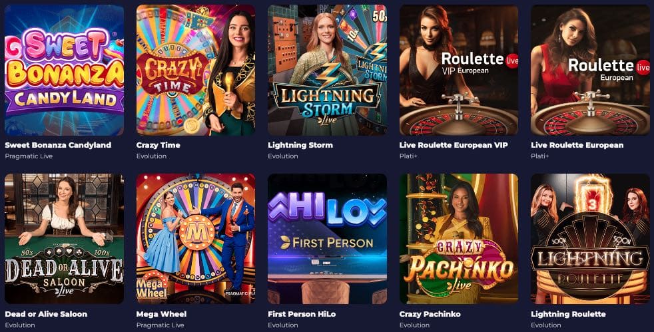Click the Sweet Bonanza Candyland title link

point(58,146)
